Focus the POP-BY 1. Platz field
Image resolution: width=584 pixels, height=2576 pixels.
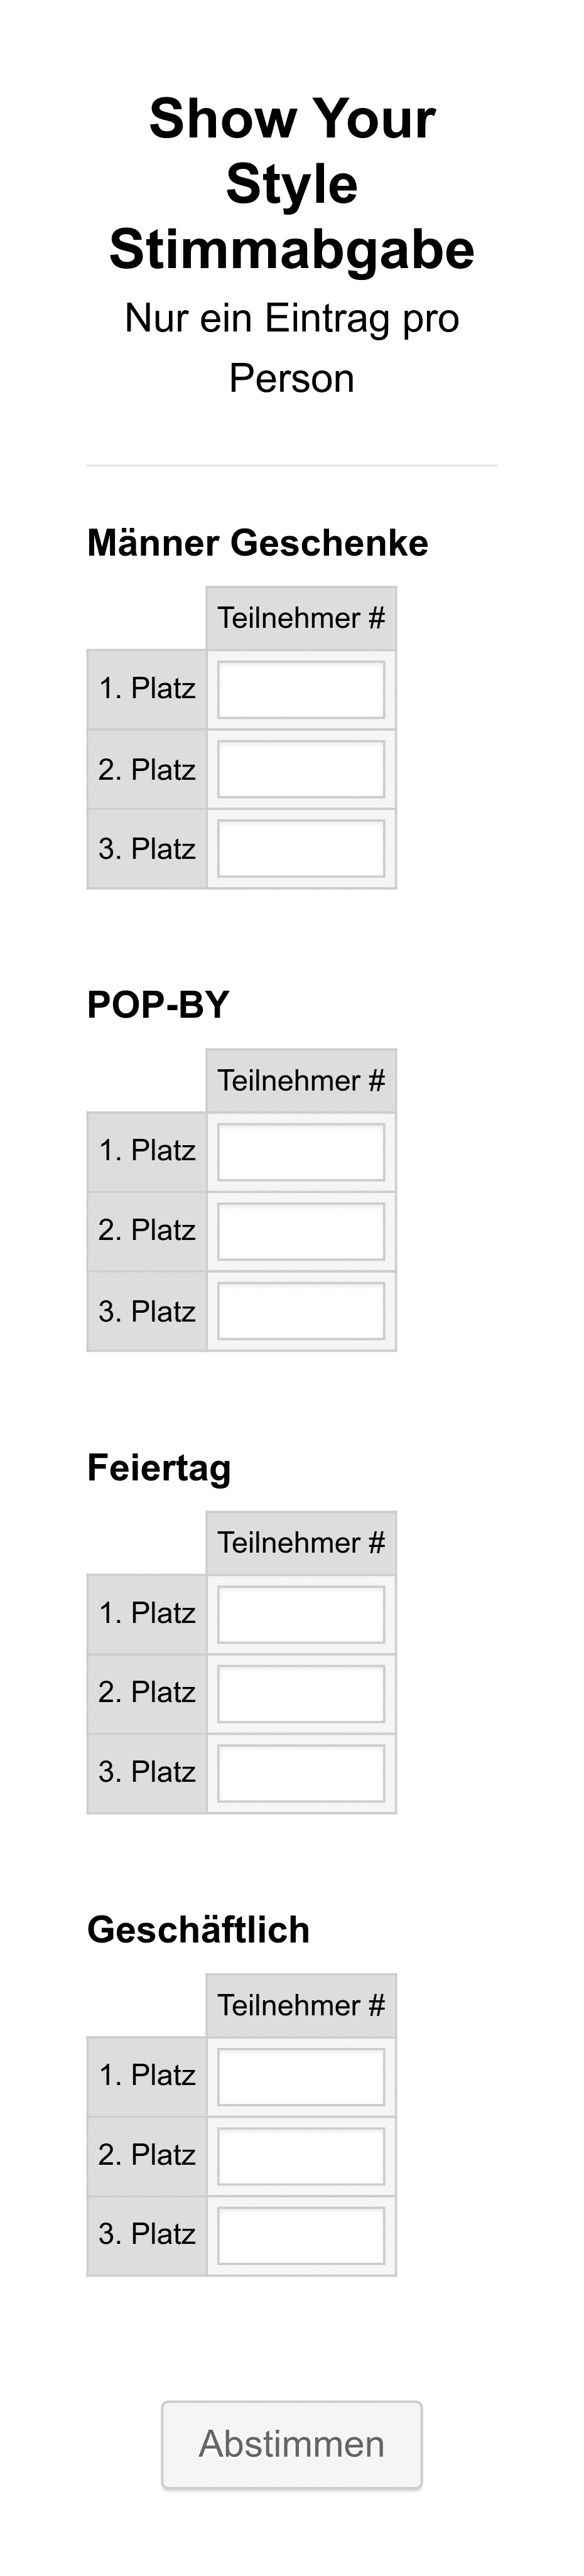click(x=301, y=1152)
